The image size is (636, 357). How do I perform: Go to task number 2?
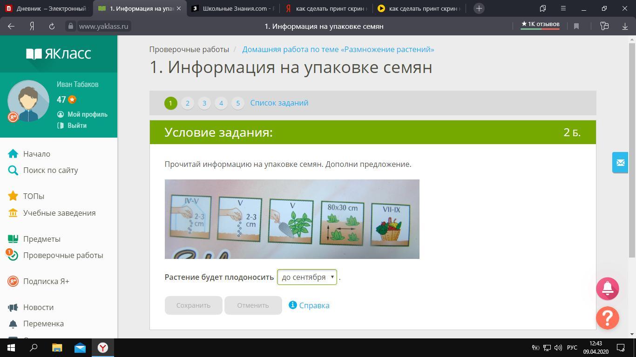coord(188,103)
